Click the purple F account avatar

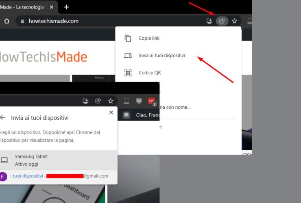tap(3, 177)
